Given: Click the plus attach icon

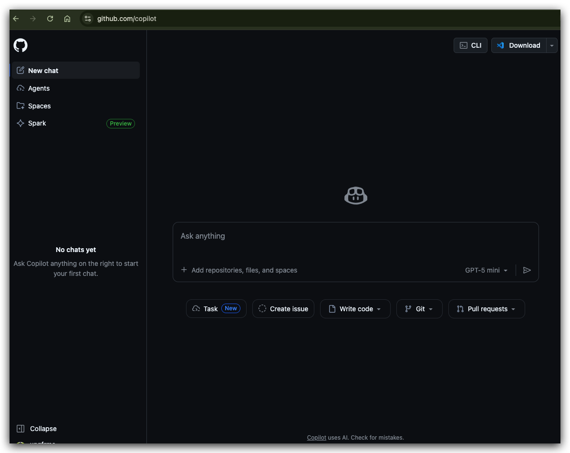Looking at the screenshot, I should [184, 270].
